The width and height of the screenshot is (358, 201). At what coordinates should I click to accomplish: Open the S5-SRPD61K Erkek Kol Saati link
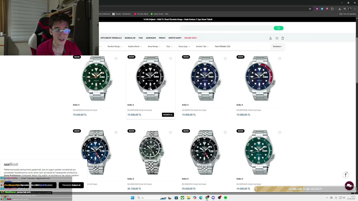click(249, 184)
